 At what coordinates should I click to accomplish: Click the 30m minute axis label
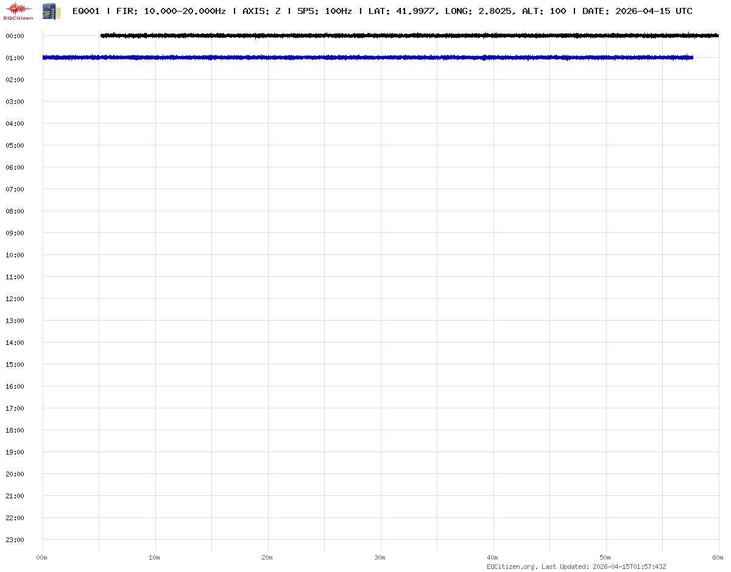[x=380, y=557]
